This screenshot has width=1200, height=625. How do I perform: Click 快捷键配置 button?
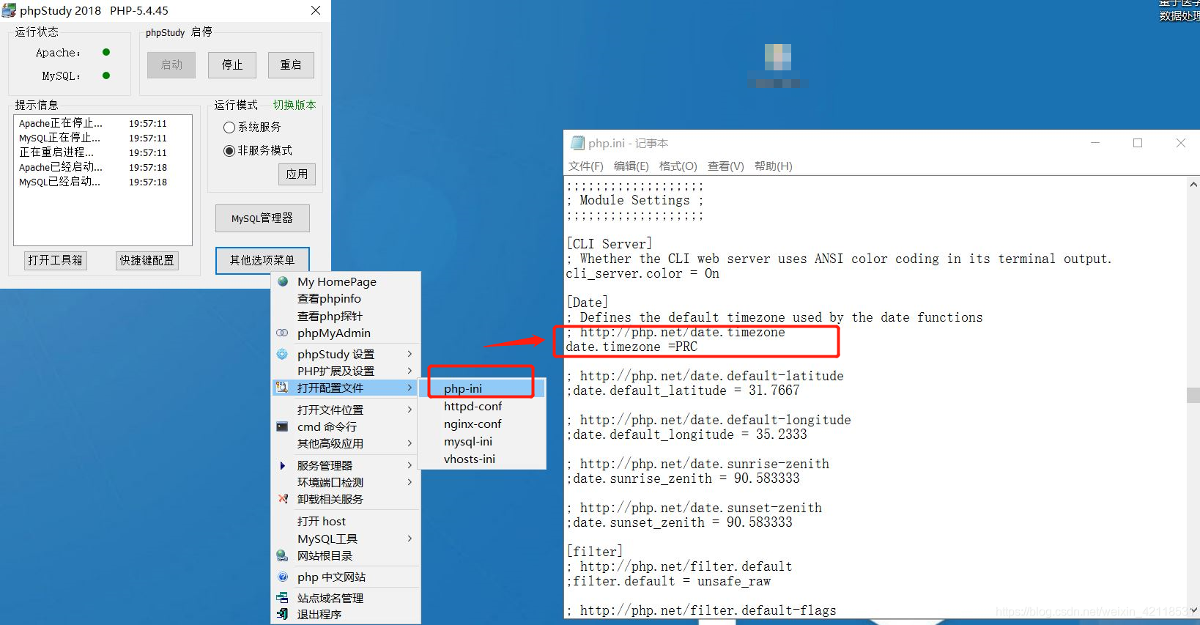(x=147, y=260)
